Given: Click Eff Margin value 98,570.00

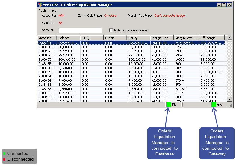Looking at the screenshot, I should click(208, 55).
